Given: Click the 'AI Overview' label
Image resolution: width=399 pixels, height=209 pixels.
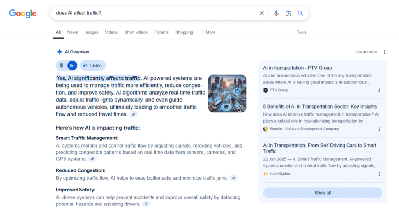Looking at the screenshot, I should [x=77, y=52].
